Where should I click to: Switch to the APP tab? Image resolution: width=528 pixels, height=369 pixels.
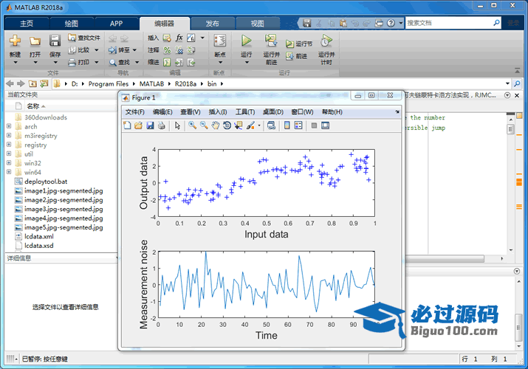pyautogui.click(x=116, y=24)
